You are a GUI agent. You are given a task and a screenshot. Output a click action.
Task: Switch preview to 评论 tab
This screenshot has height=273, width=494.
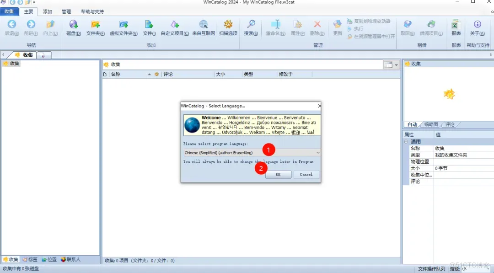pos(450,124)
